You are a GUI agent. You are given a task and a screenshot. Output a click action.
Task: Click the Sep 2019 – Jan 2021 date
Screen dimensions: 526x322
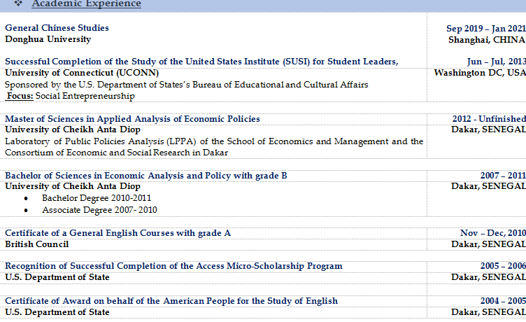pos(485,29)
